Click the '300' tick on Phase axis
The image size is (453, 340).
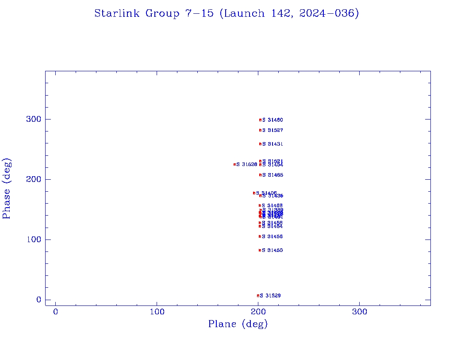34,119
